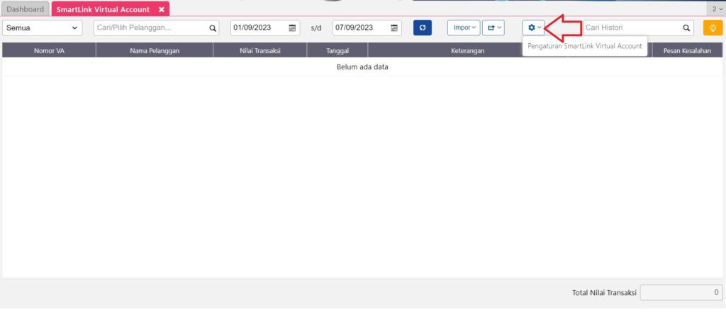726x312 pixels.
Task: Click the 'Belum ada data' message
Action: click(x=362, y=67)
